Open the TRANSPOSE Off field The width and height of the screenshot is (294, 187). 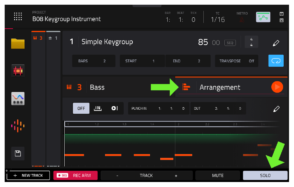(236, 61)
